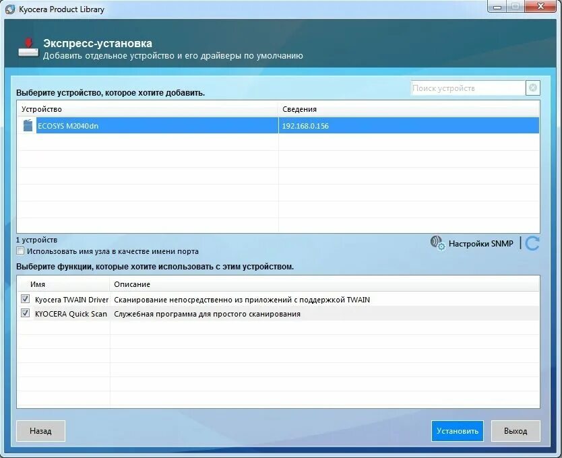Sort by Устройство column header
This screenshot has height=458, width=562.
(x=148, y=109)
